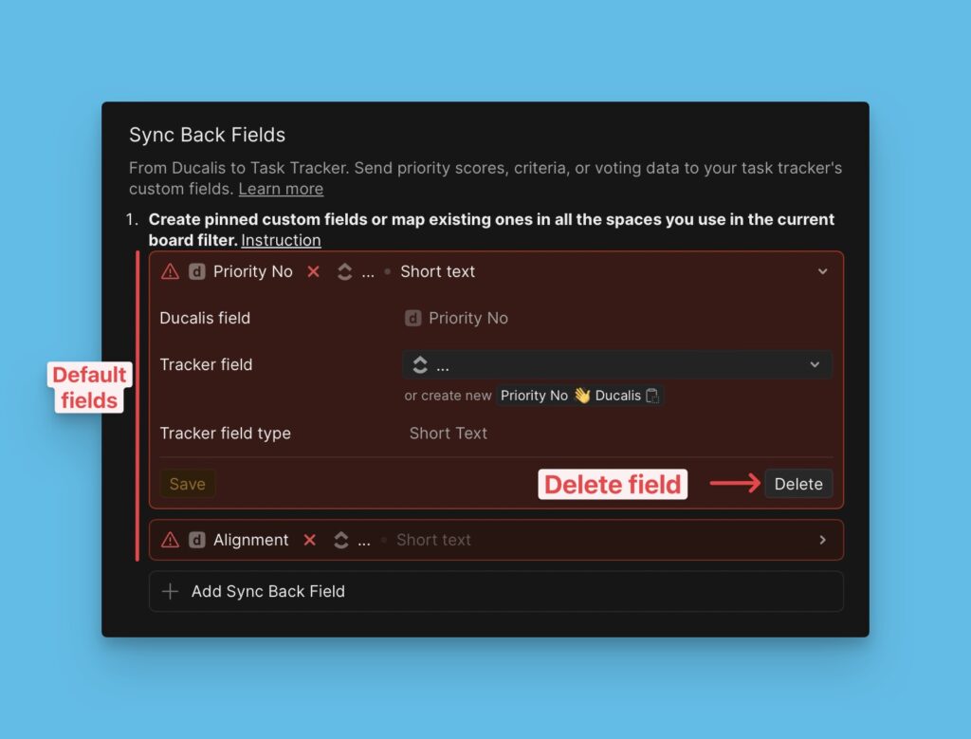Click the plus icon beside Add Sync Back Field

click(171, 591)
